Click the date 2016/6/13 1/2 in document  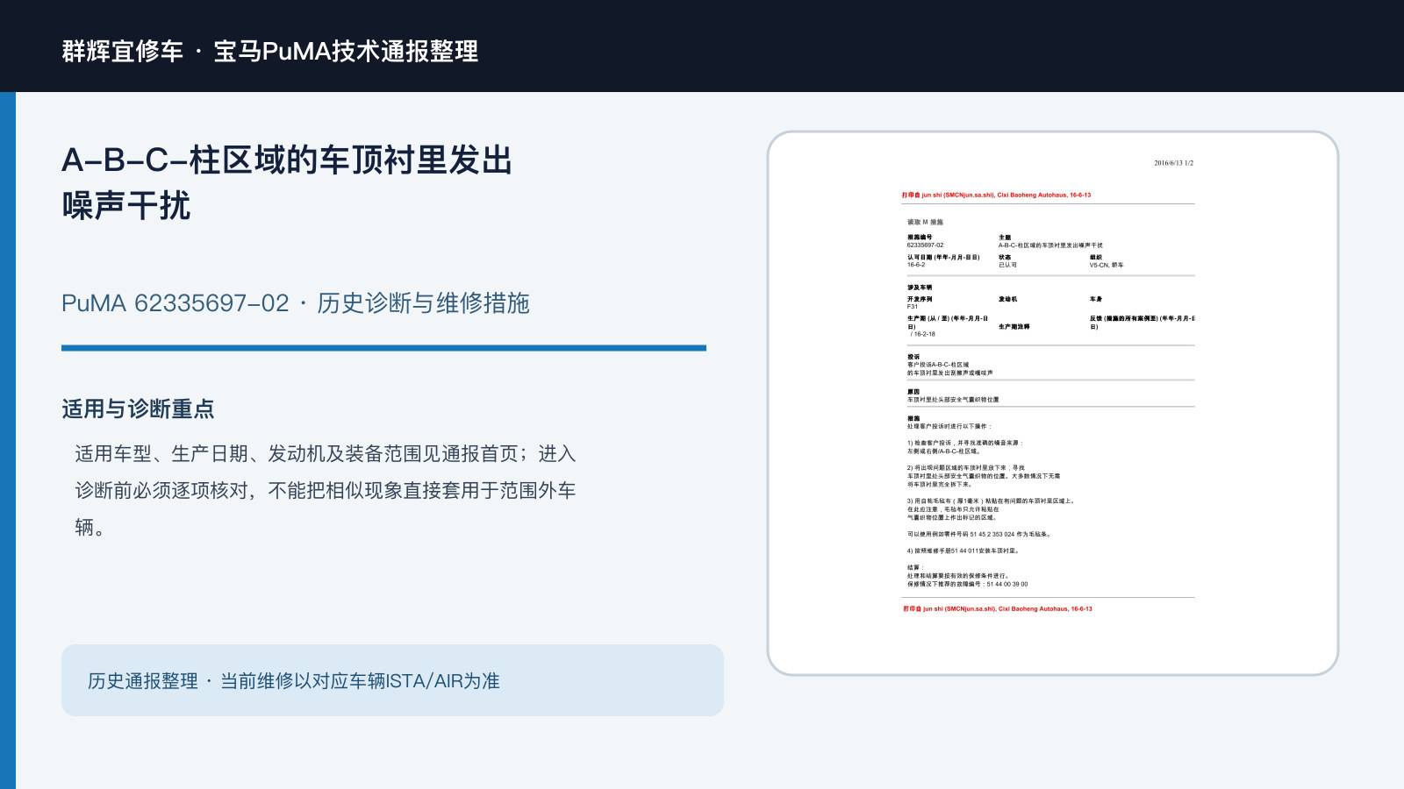(x=1173, y=163)
